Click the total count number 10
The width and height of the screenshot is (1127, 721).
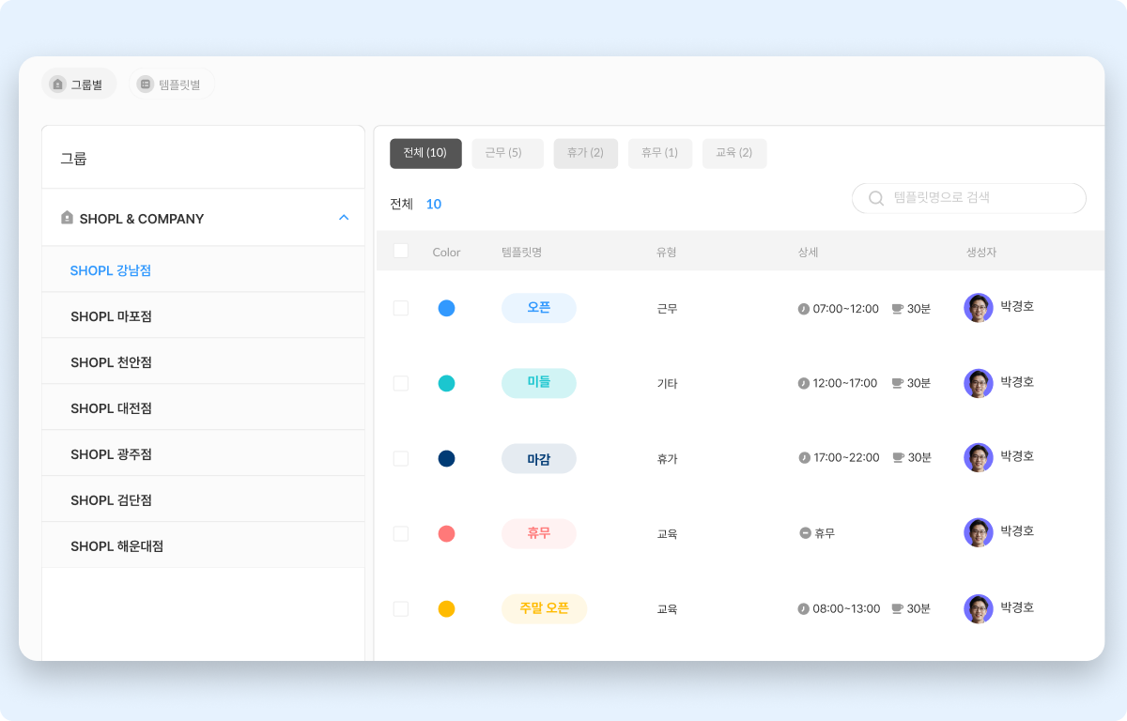(x=434, y=204)
